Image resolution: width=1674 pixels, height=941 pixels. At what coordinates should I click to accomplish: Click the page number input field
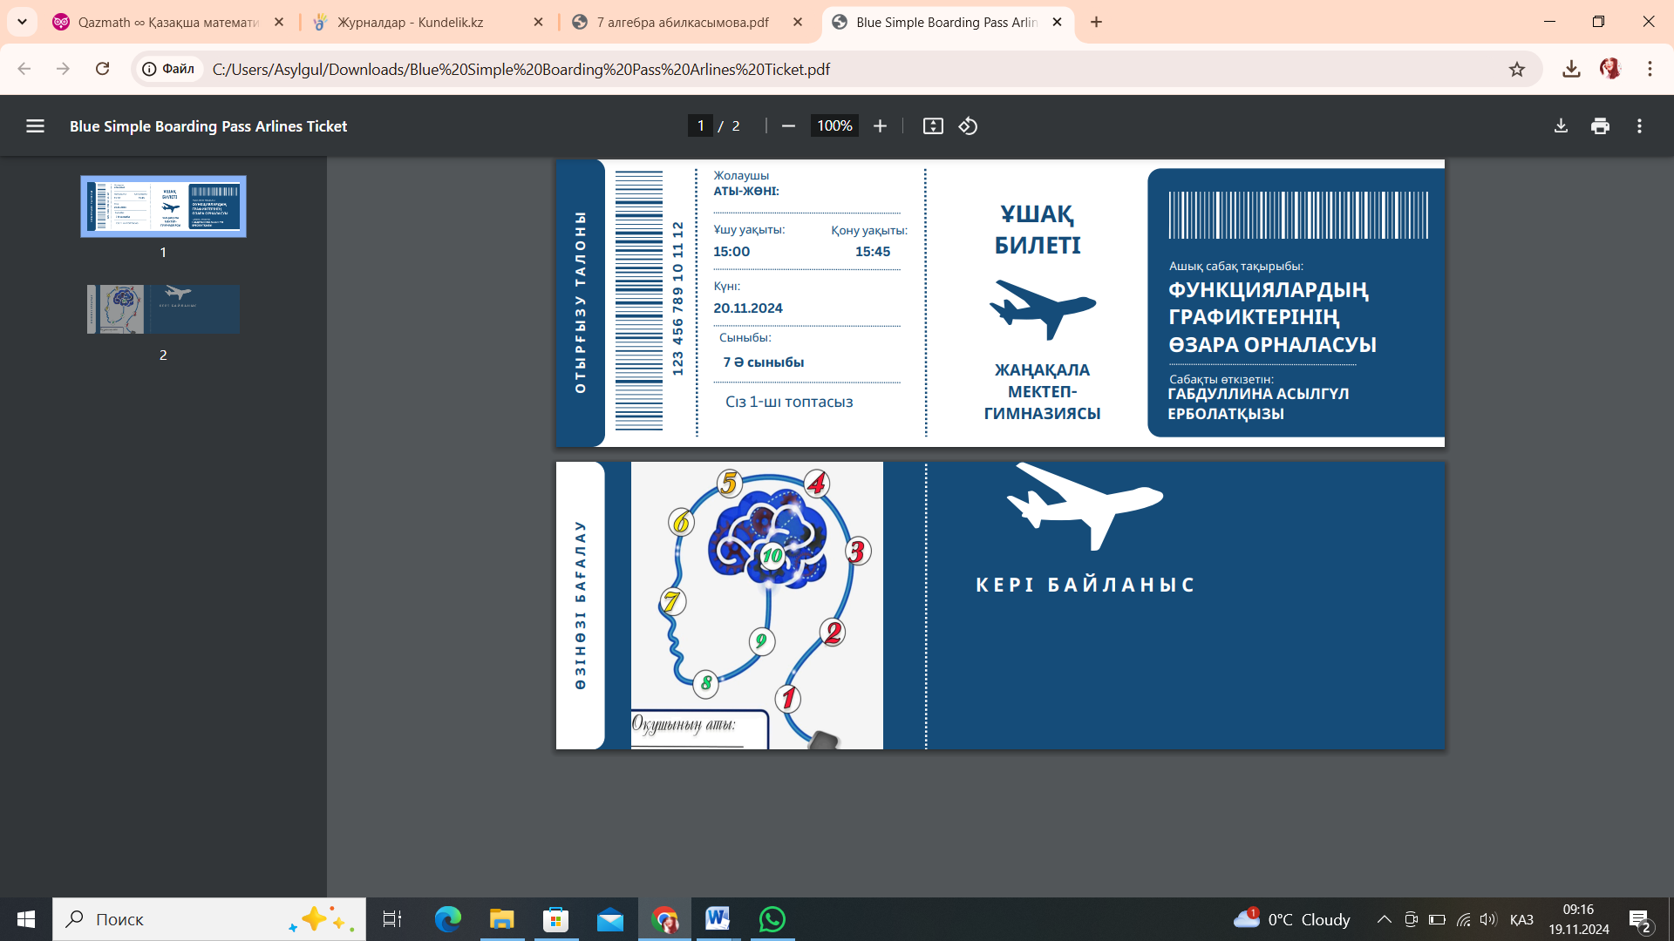700,126
